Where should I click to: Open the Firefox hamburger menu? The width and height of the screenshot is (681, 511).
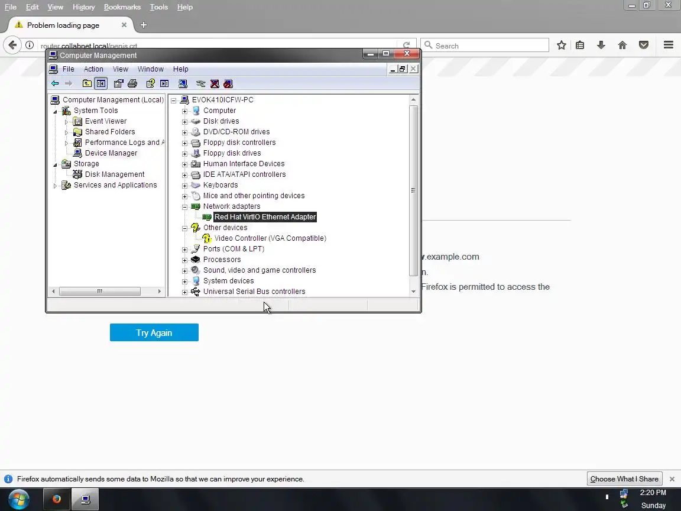pos(669,45)
